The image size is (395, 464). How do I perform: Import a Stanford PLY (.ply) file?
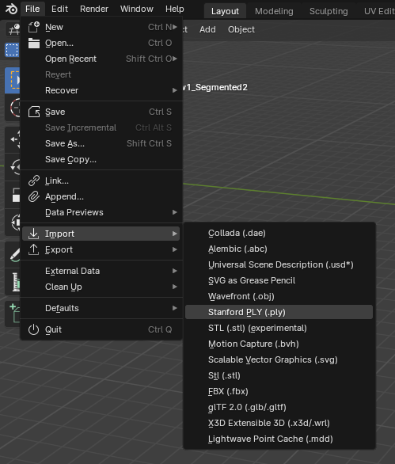pyautogui.click(x=279, y=312)
